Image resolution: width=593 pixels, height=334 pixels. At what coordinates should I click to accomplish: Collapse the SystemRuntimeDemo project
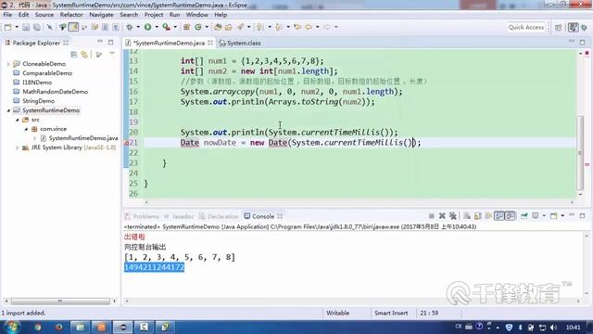click(x=8, y=110)
